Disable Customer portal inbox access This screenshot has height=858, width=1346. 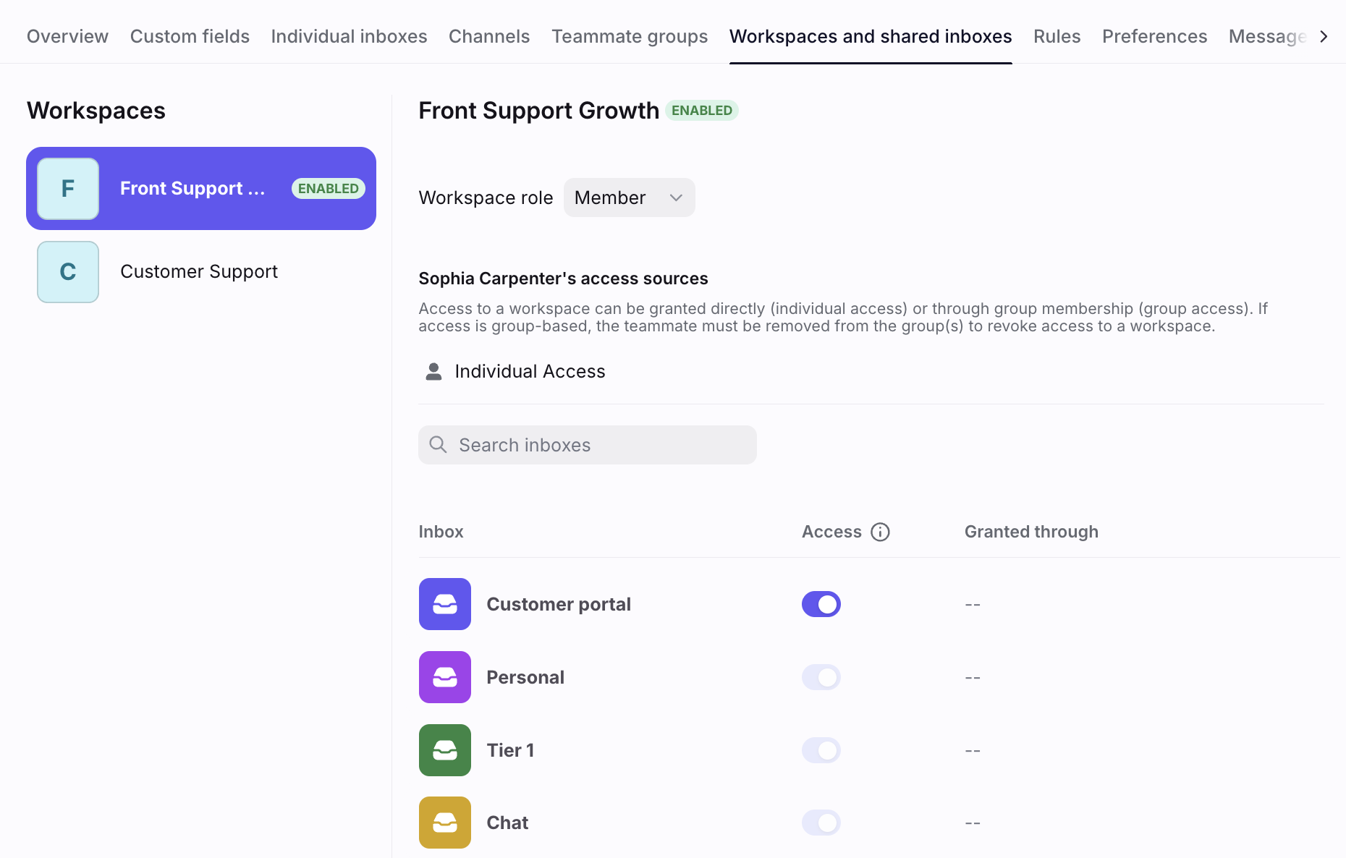821,604
